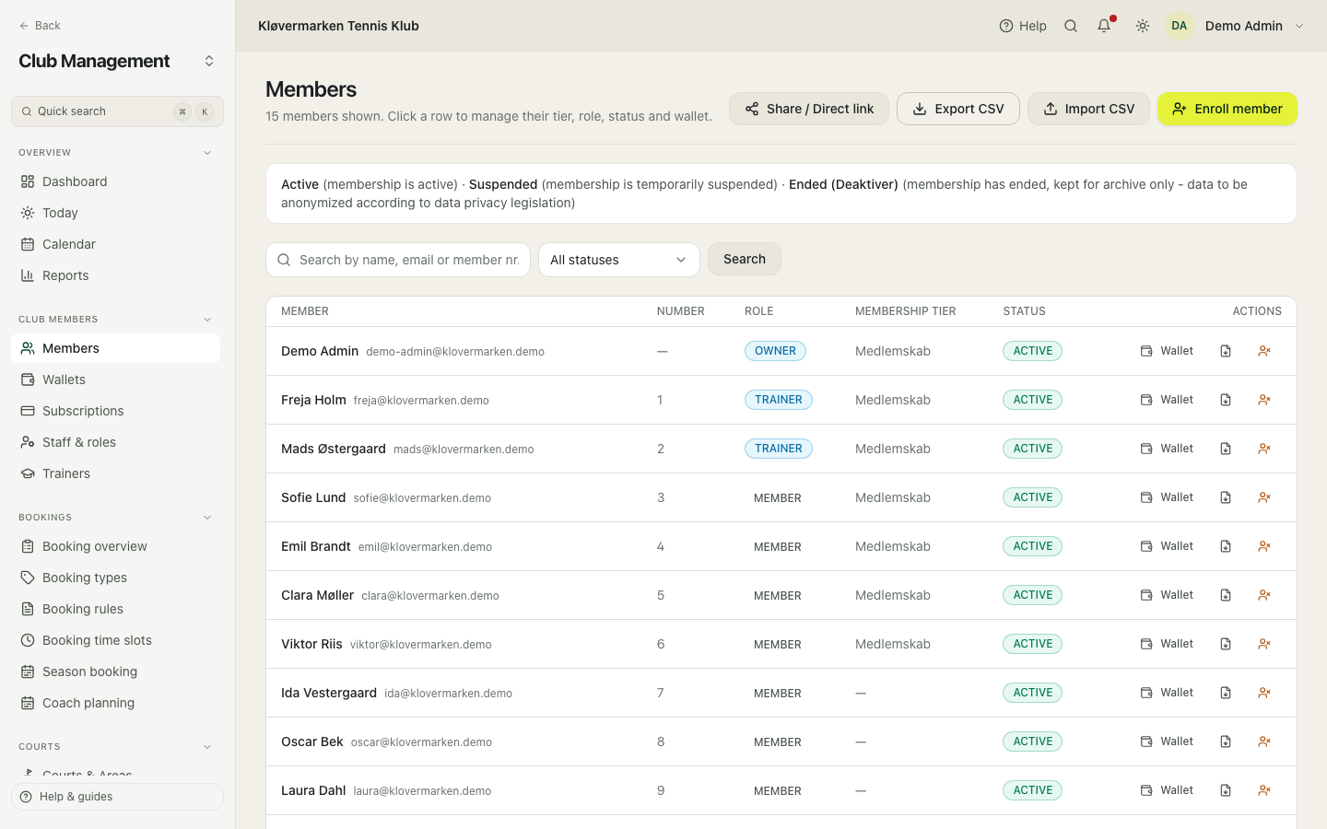Image resolution: width=1327 pixels, height=829 pixels.
Task: Open Staff & roles page
Action: (116, 442)
